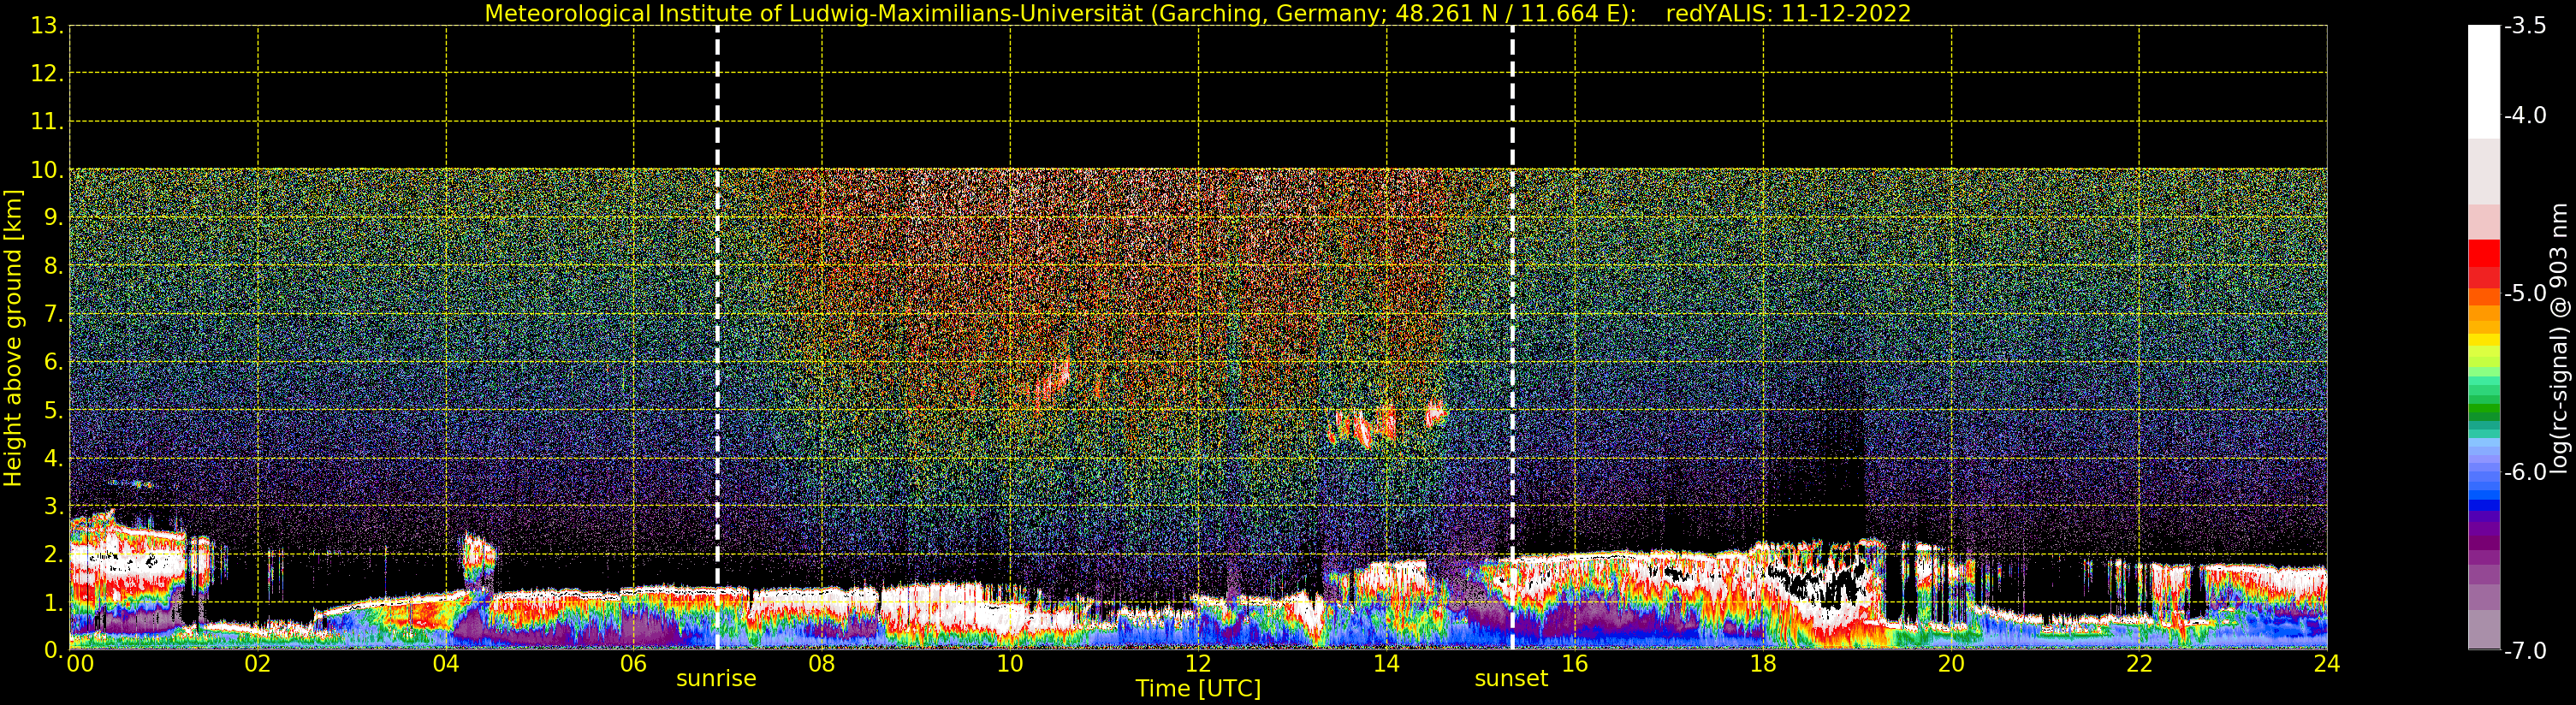This screenshot has width=2576, height=705.
Task: Click time-axis tick label '02'
Action: click(257, 664)
